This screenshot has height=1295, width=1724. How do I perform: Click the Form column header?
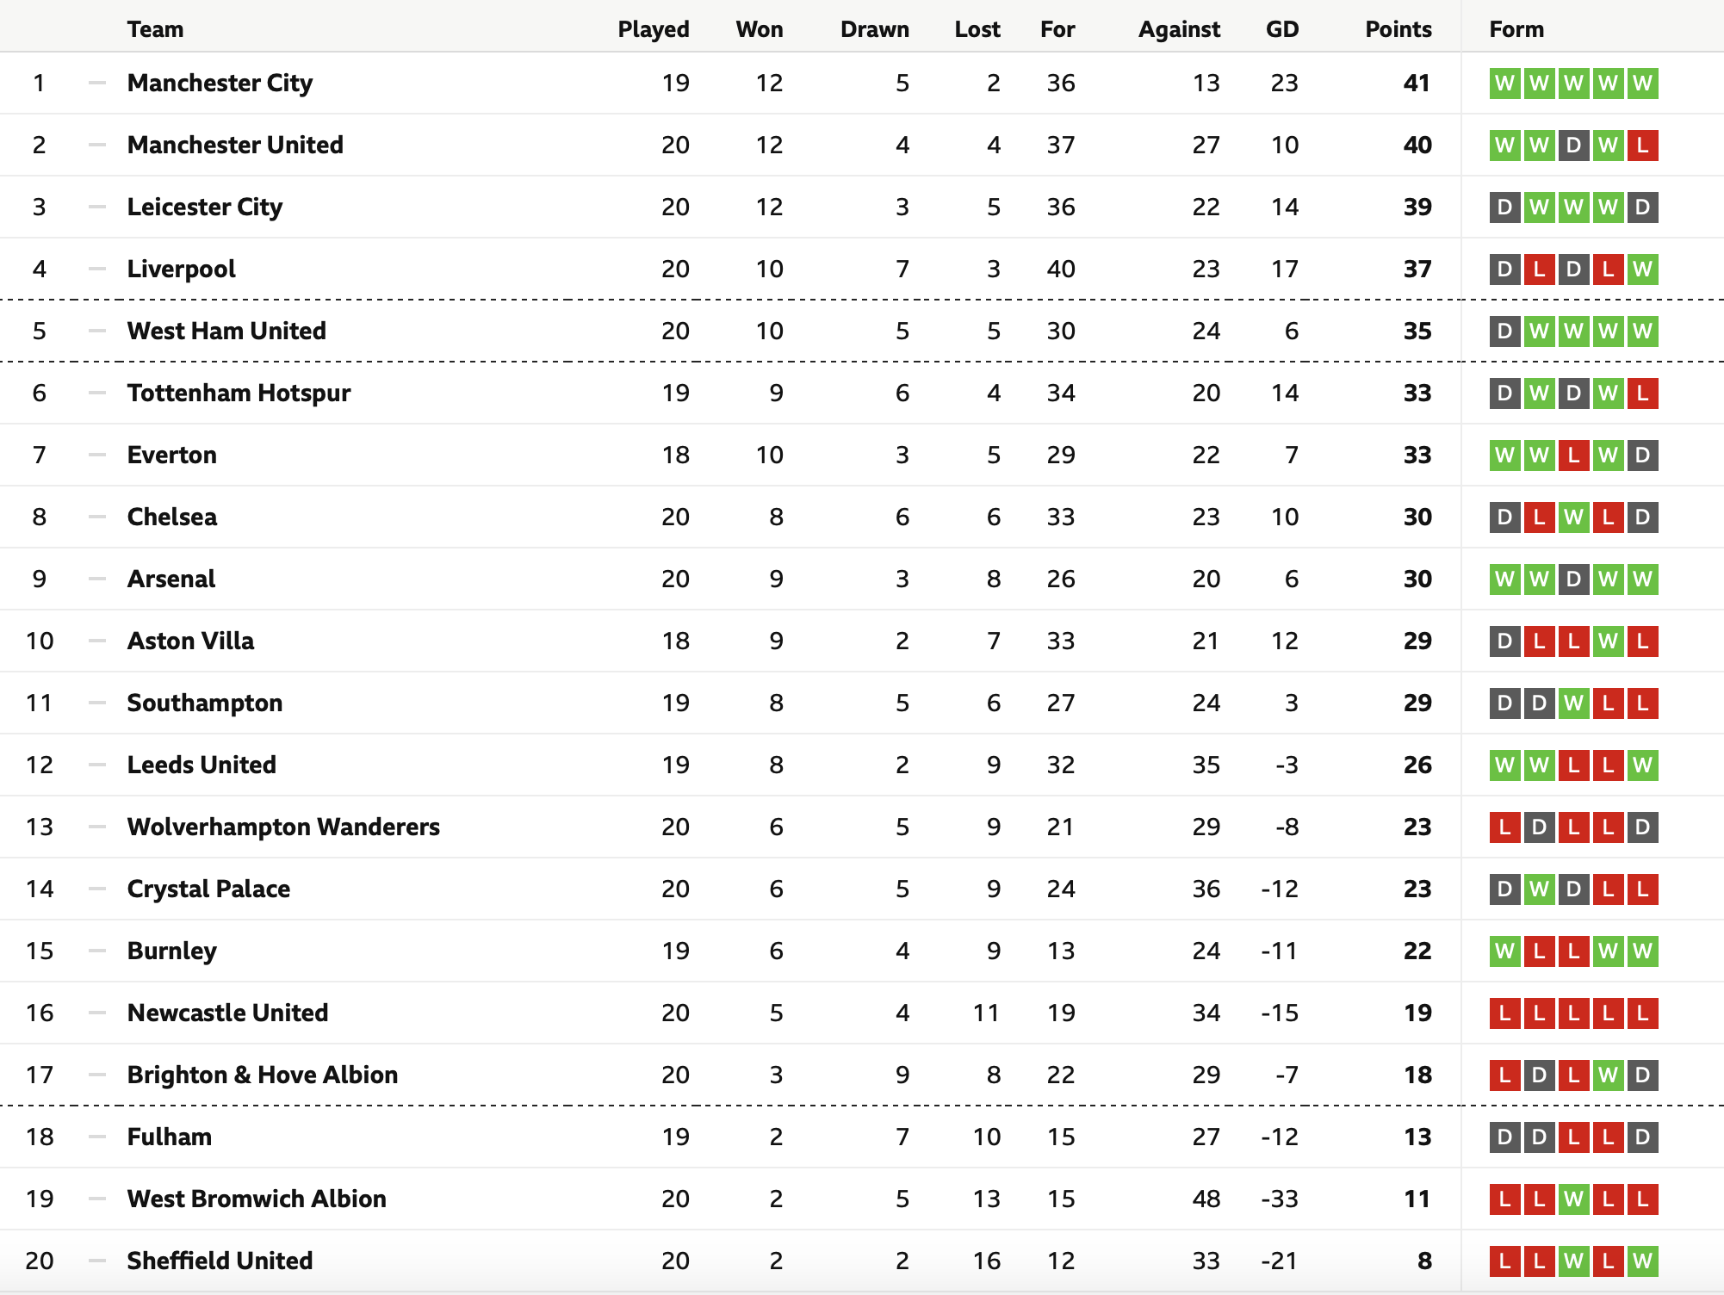(1516, 29)
